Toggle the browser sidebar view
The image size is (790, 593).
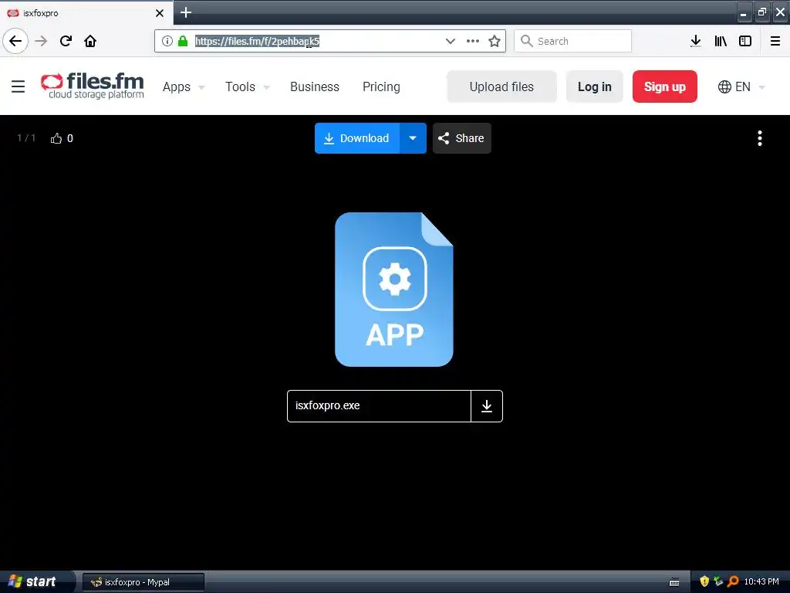(745, 41)
